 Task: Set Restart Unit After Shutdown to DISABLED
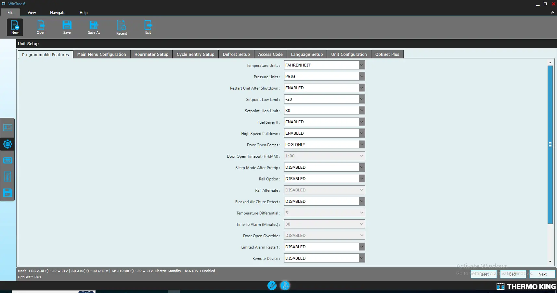361,88
